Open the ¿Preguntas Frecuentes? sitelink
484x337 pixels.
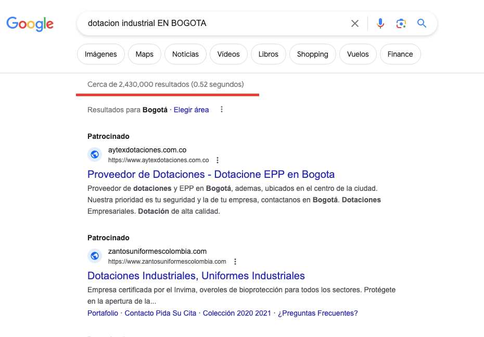(317, 313)
